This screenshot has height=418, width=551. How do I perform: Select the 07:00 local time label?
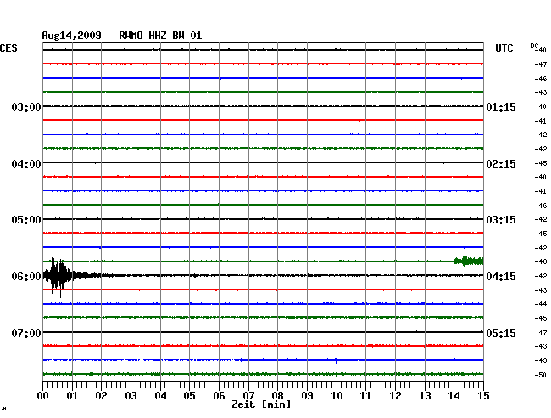pyautogui.click(x=26, y=333)
